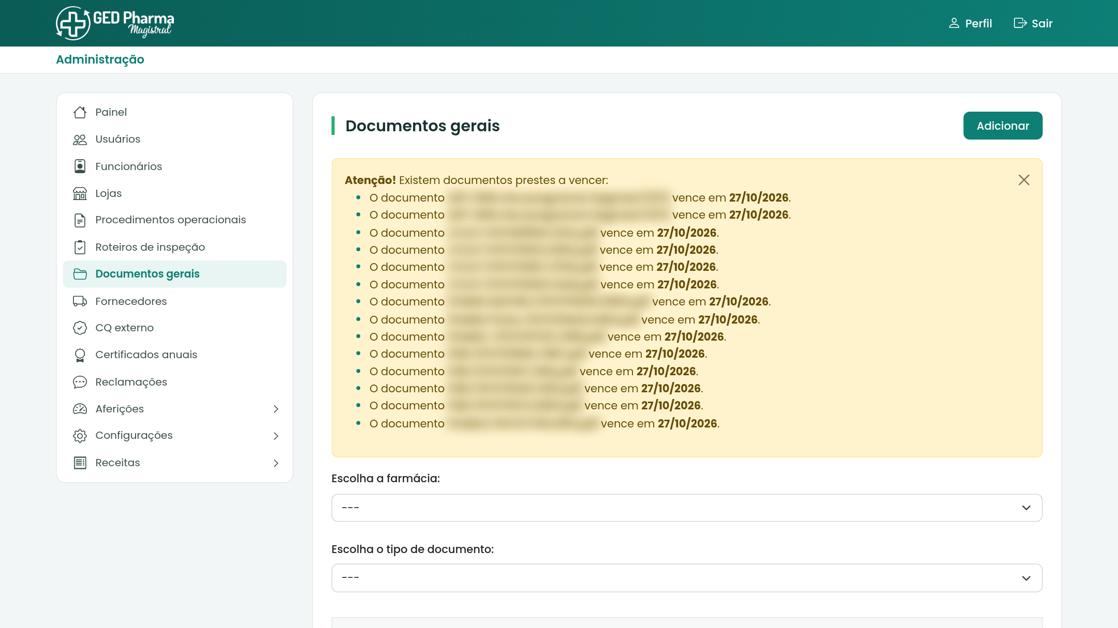
Task: Open the Perfil user icon
Action: click(x=954, y=23)
